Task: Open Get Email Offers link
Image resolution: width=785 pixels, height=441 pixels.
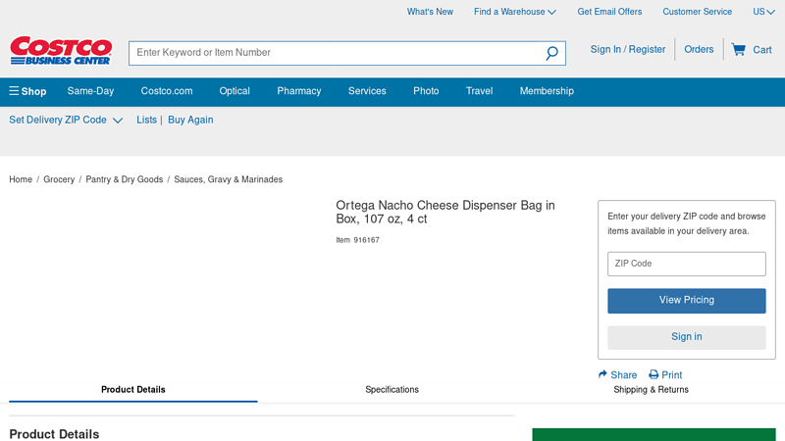Action: point(609,12)
